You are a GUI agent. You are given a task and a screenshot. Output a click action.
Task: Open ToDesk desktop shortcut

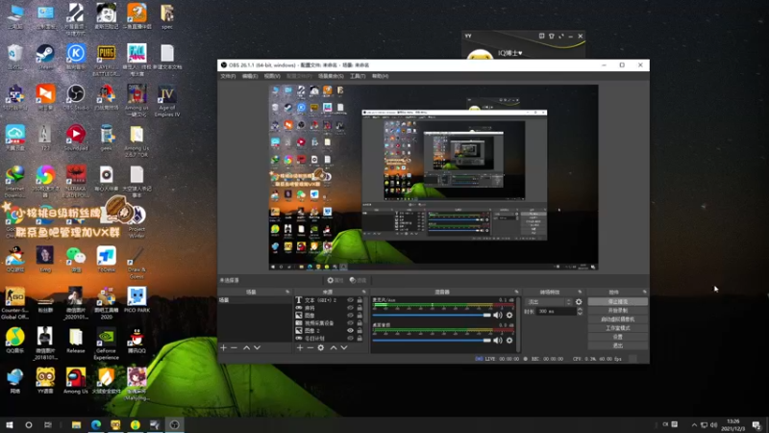(x=106, y=260)
